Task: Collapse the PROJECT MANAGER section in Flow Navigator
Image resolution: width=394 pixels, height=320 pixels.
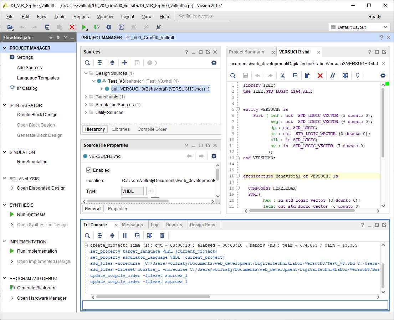Action: [4, 48]
